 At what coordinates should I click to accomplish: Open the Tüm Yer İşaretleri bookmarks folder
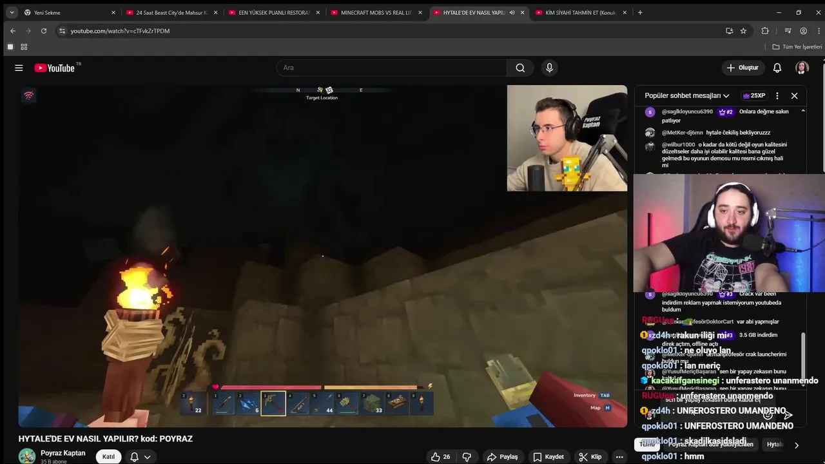pyautogui.click(x=797, y=47)
